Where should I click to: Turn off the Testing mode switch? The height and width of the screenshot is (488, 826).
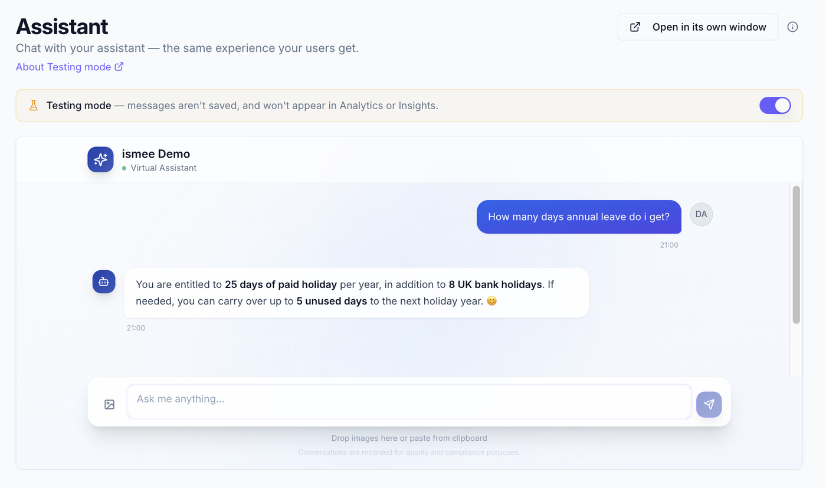click(x=775, y=106)
